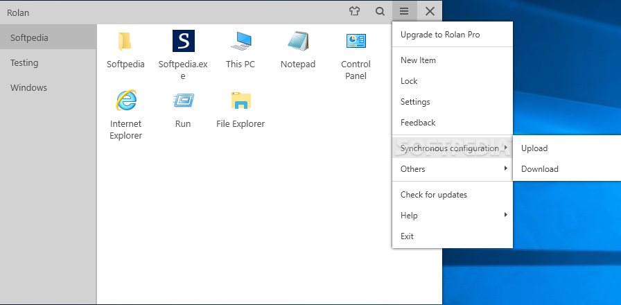This screenshot has width=621, height=305.
Task: Switch to the Windows group
Action: (48, 87)
